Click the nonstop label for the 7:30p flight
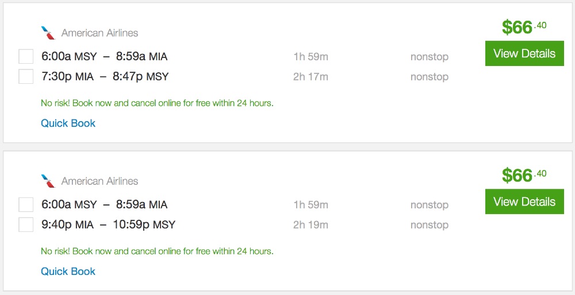This screenshot has height=295, width=575. coord(429,77)
